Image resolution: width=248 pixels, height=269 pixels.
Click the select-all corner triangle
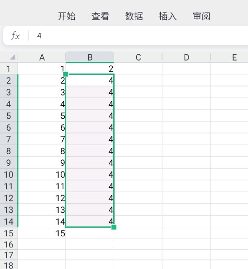click(x=12, y=57)
